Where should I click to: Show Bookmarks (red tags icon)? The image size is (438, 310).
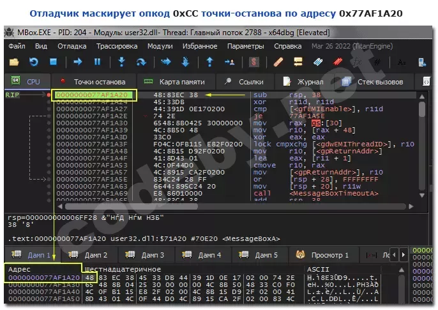pyautogui.click(x=338, y=61)
